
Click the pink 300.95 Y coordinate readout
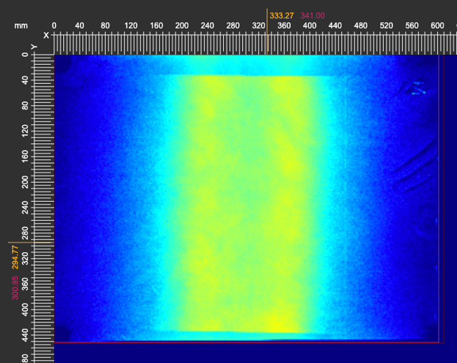(14, 287)
